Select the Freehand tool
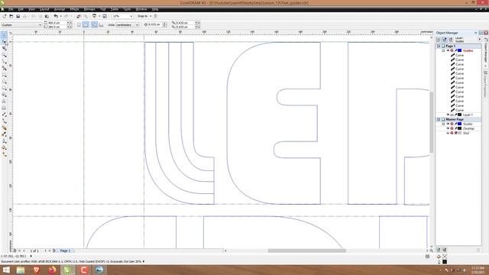Screen dimensions: 489x275 pos(4,61)
